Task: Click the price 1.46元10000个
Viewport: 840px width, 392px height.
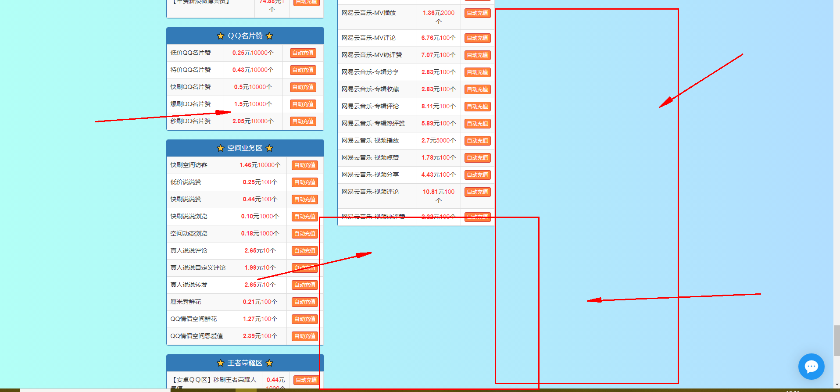Action: point(260,165)
